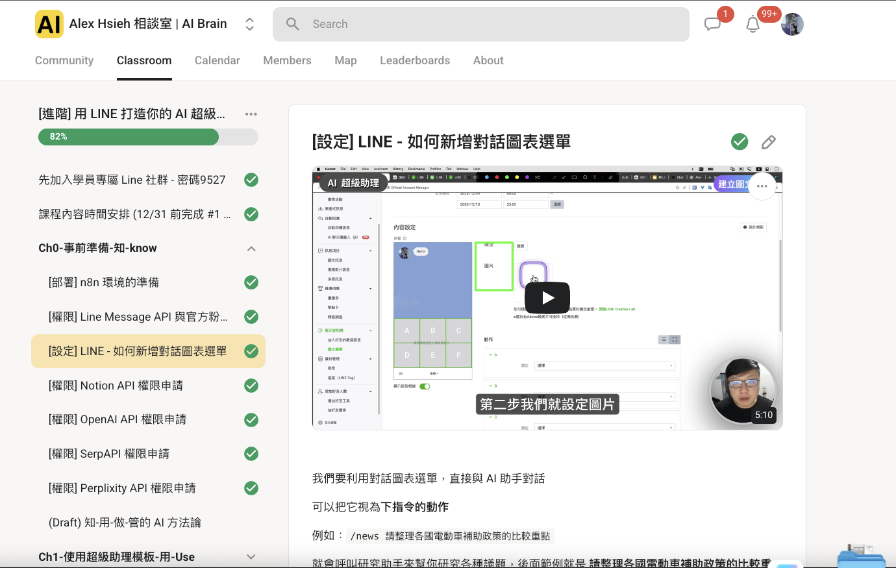Toggle check for 先加入學員專屬 Line 社群
Image resolution: width=896 pixels, height=568 pixels.
point(251,180)
